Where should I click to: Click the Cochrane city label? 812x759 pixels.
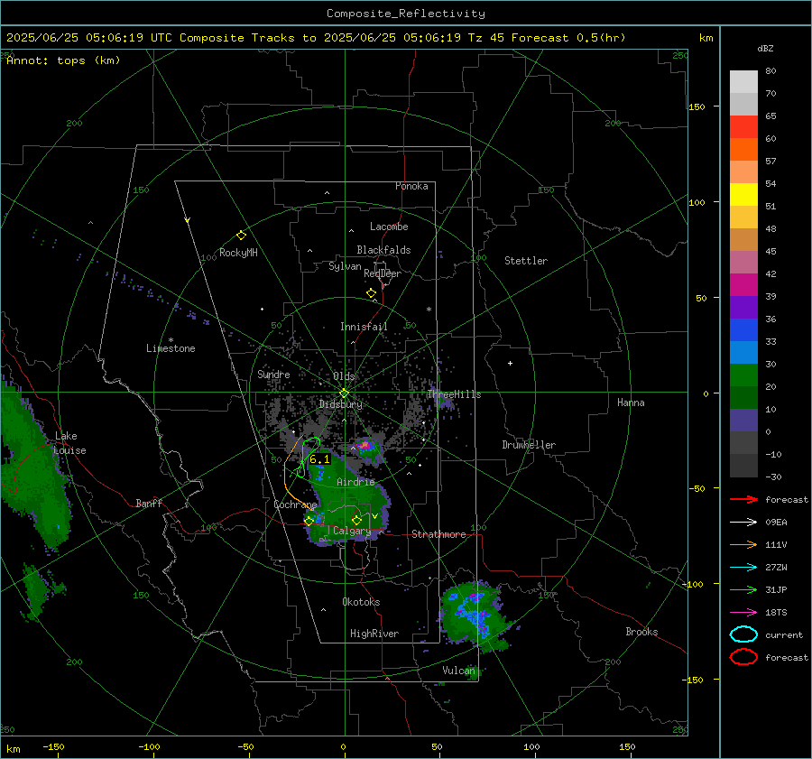pos(295,504)
